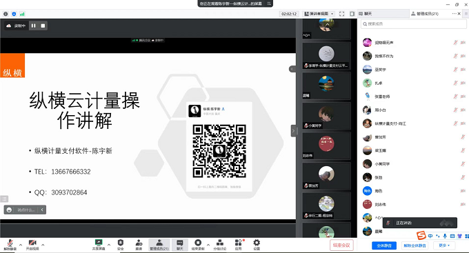Open 分组讨论 breakout rooms icon
This screenshot has width=469, height=253.
click(220, 244)
